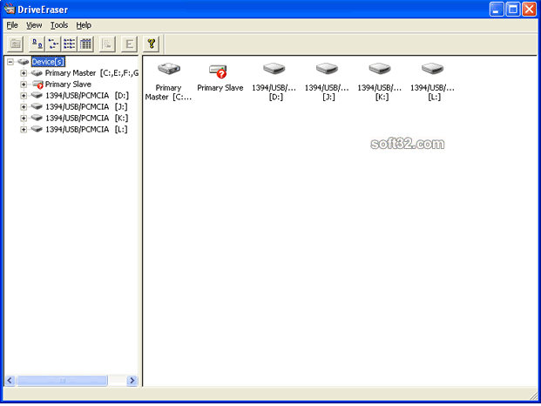
Task: Select 1394/USB [D:] large icon in pane
Action: (274, 69)
